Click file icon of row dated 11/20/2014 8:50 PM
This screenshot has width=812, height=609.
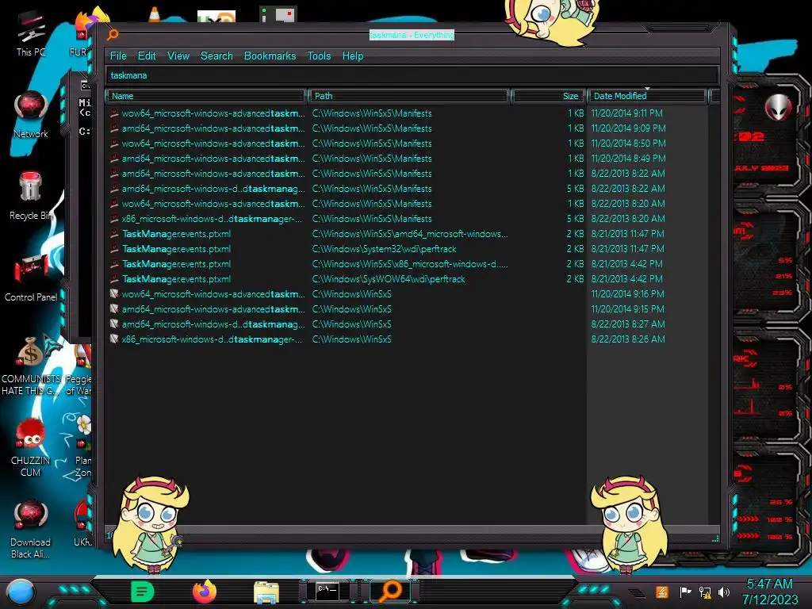[114, 144]
